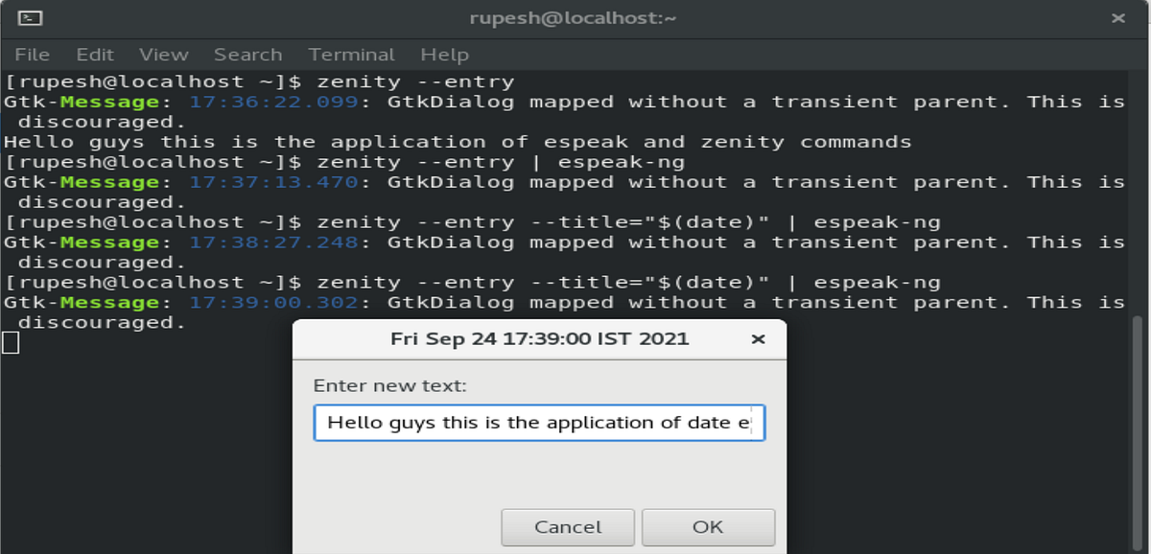
Task: Open the File menu
Action: tap(33, 55)
